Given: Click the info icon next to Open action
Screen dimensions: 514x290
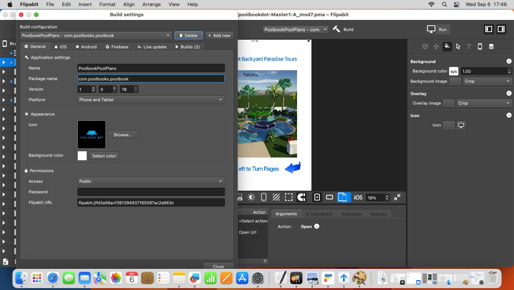Looking at the screenshot, I should point(317,226).
